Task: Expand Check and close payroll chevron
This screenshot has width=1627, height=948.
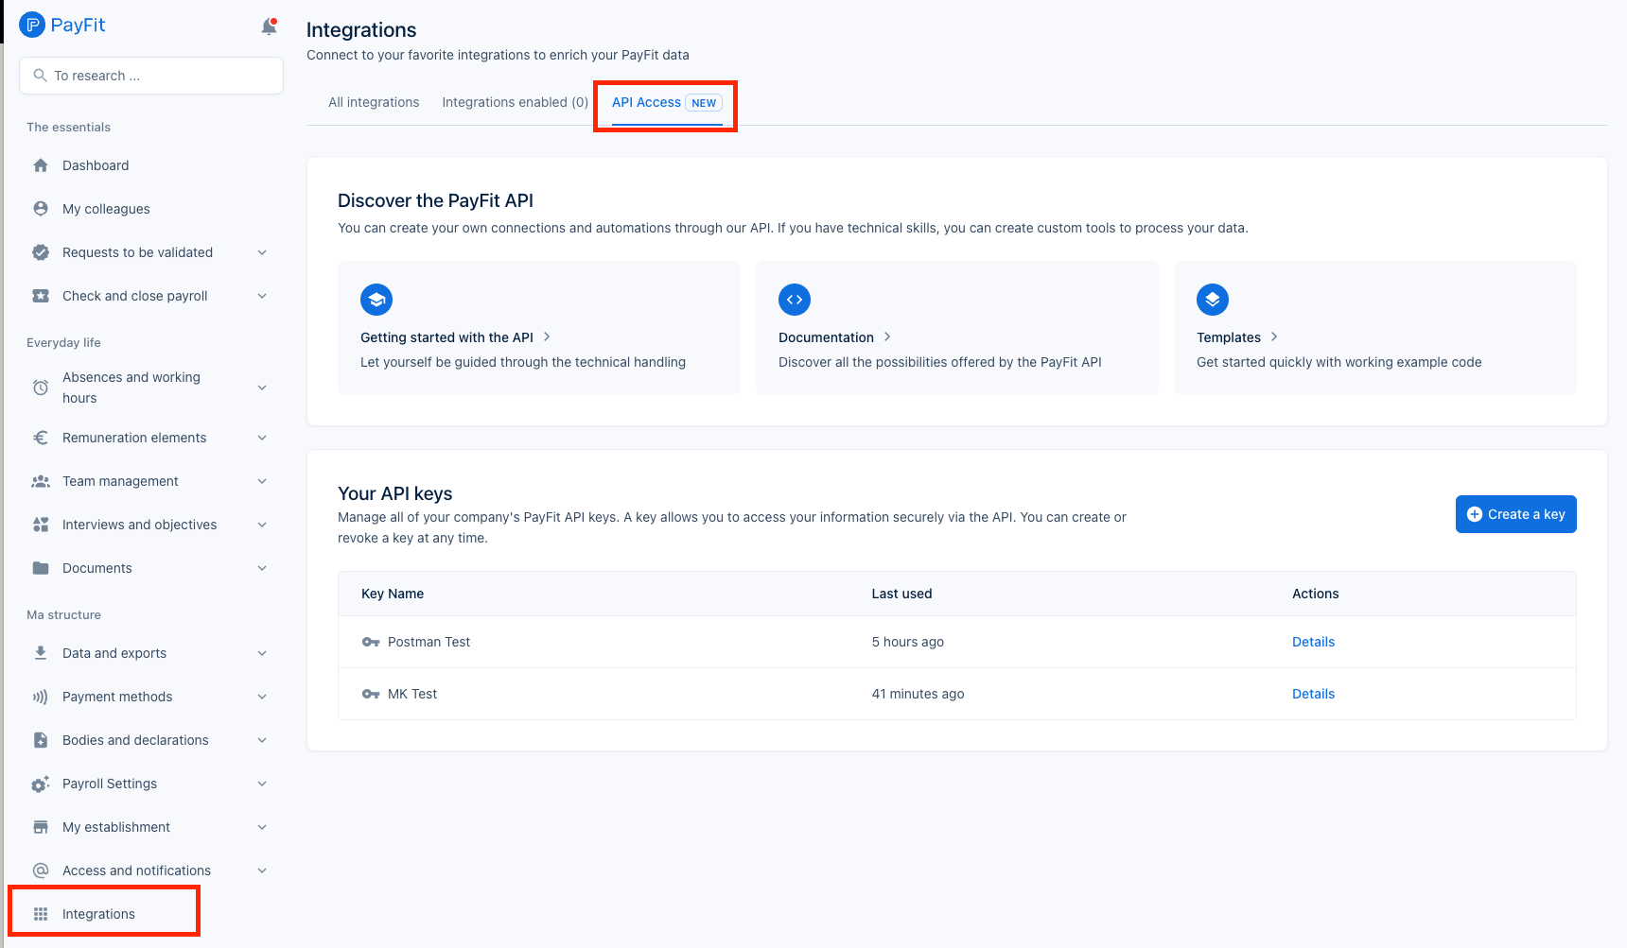Action: [x=262, y=296]
